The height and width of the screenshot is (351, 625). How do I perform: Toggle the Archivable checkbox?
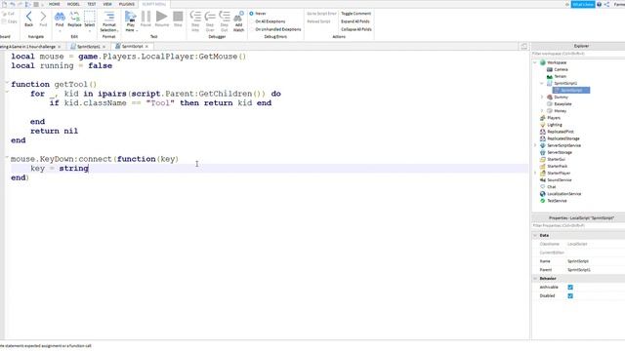pyautogui.click(x=570, y=288)
